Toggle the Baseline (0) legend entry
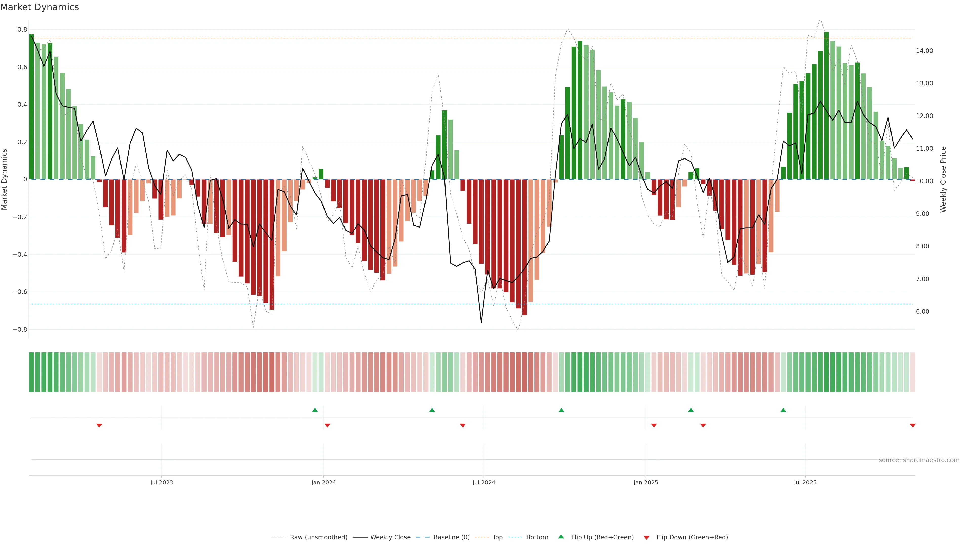Viewport: 972px width, 546px height. (x=451, y=537)
